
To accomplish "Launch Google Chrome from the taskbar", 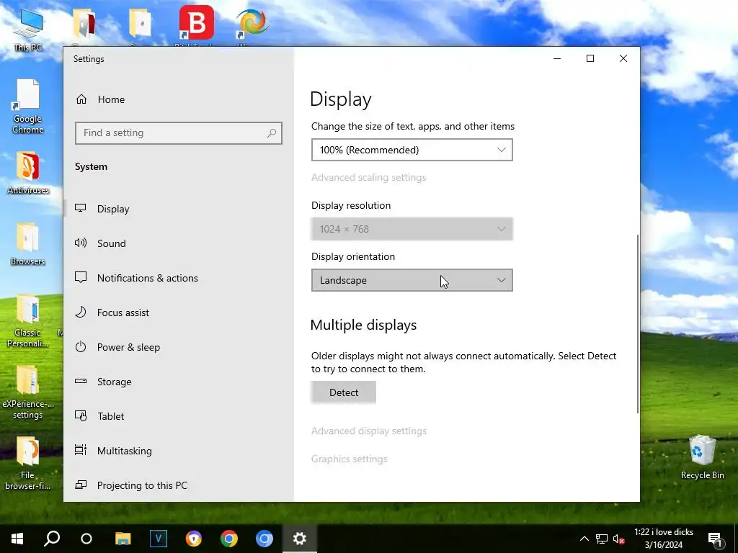I will [229, 539].
